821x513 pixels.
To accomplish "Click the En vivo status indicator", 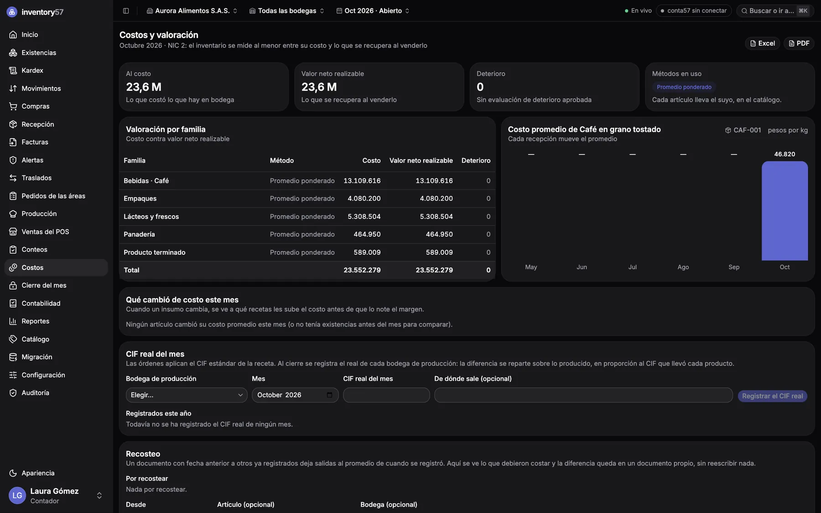I will tap(638, 10).
